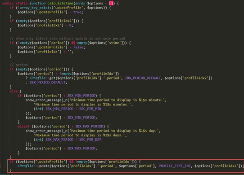Click the PROFILE_TYPE_INT constant
This screenshot has width=244, height=175.
pyautogui.click(x=175, y=166)
